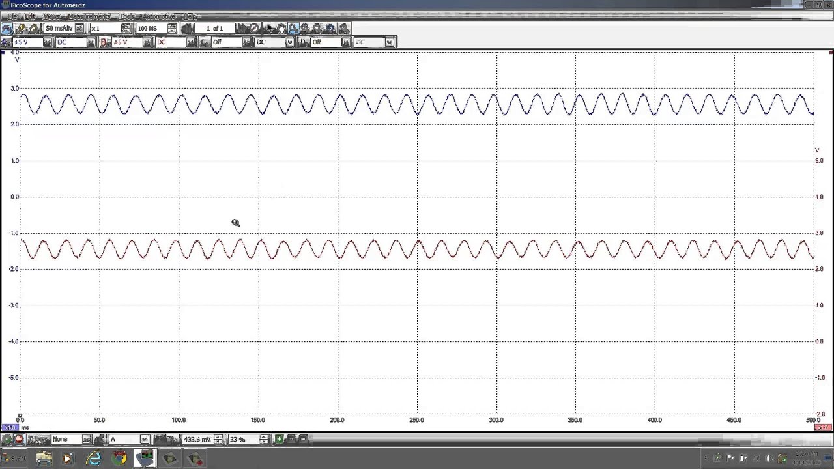834x469 pixels.
Task: Open Google Chrome from taskbar
Action: 119,458
